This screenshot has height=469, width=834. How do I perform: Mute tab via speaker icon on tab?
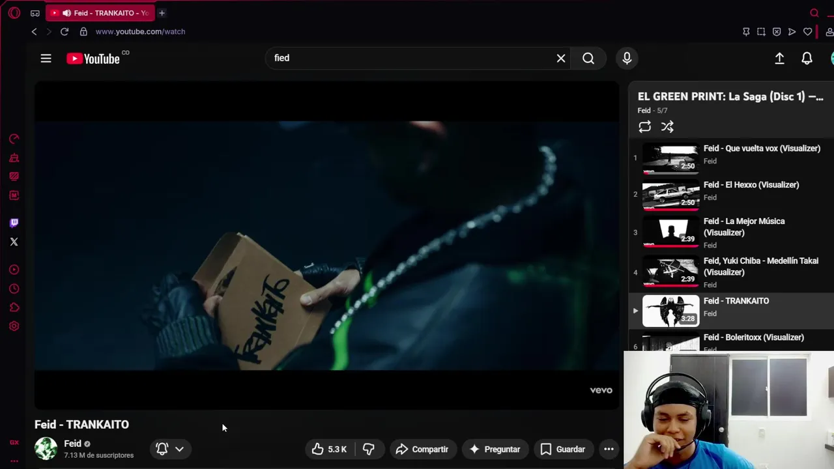66,13
